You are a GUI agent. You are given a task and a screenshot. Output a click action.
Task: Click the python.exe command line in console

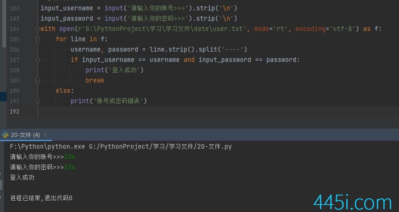121,147
